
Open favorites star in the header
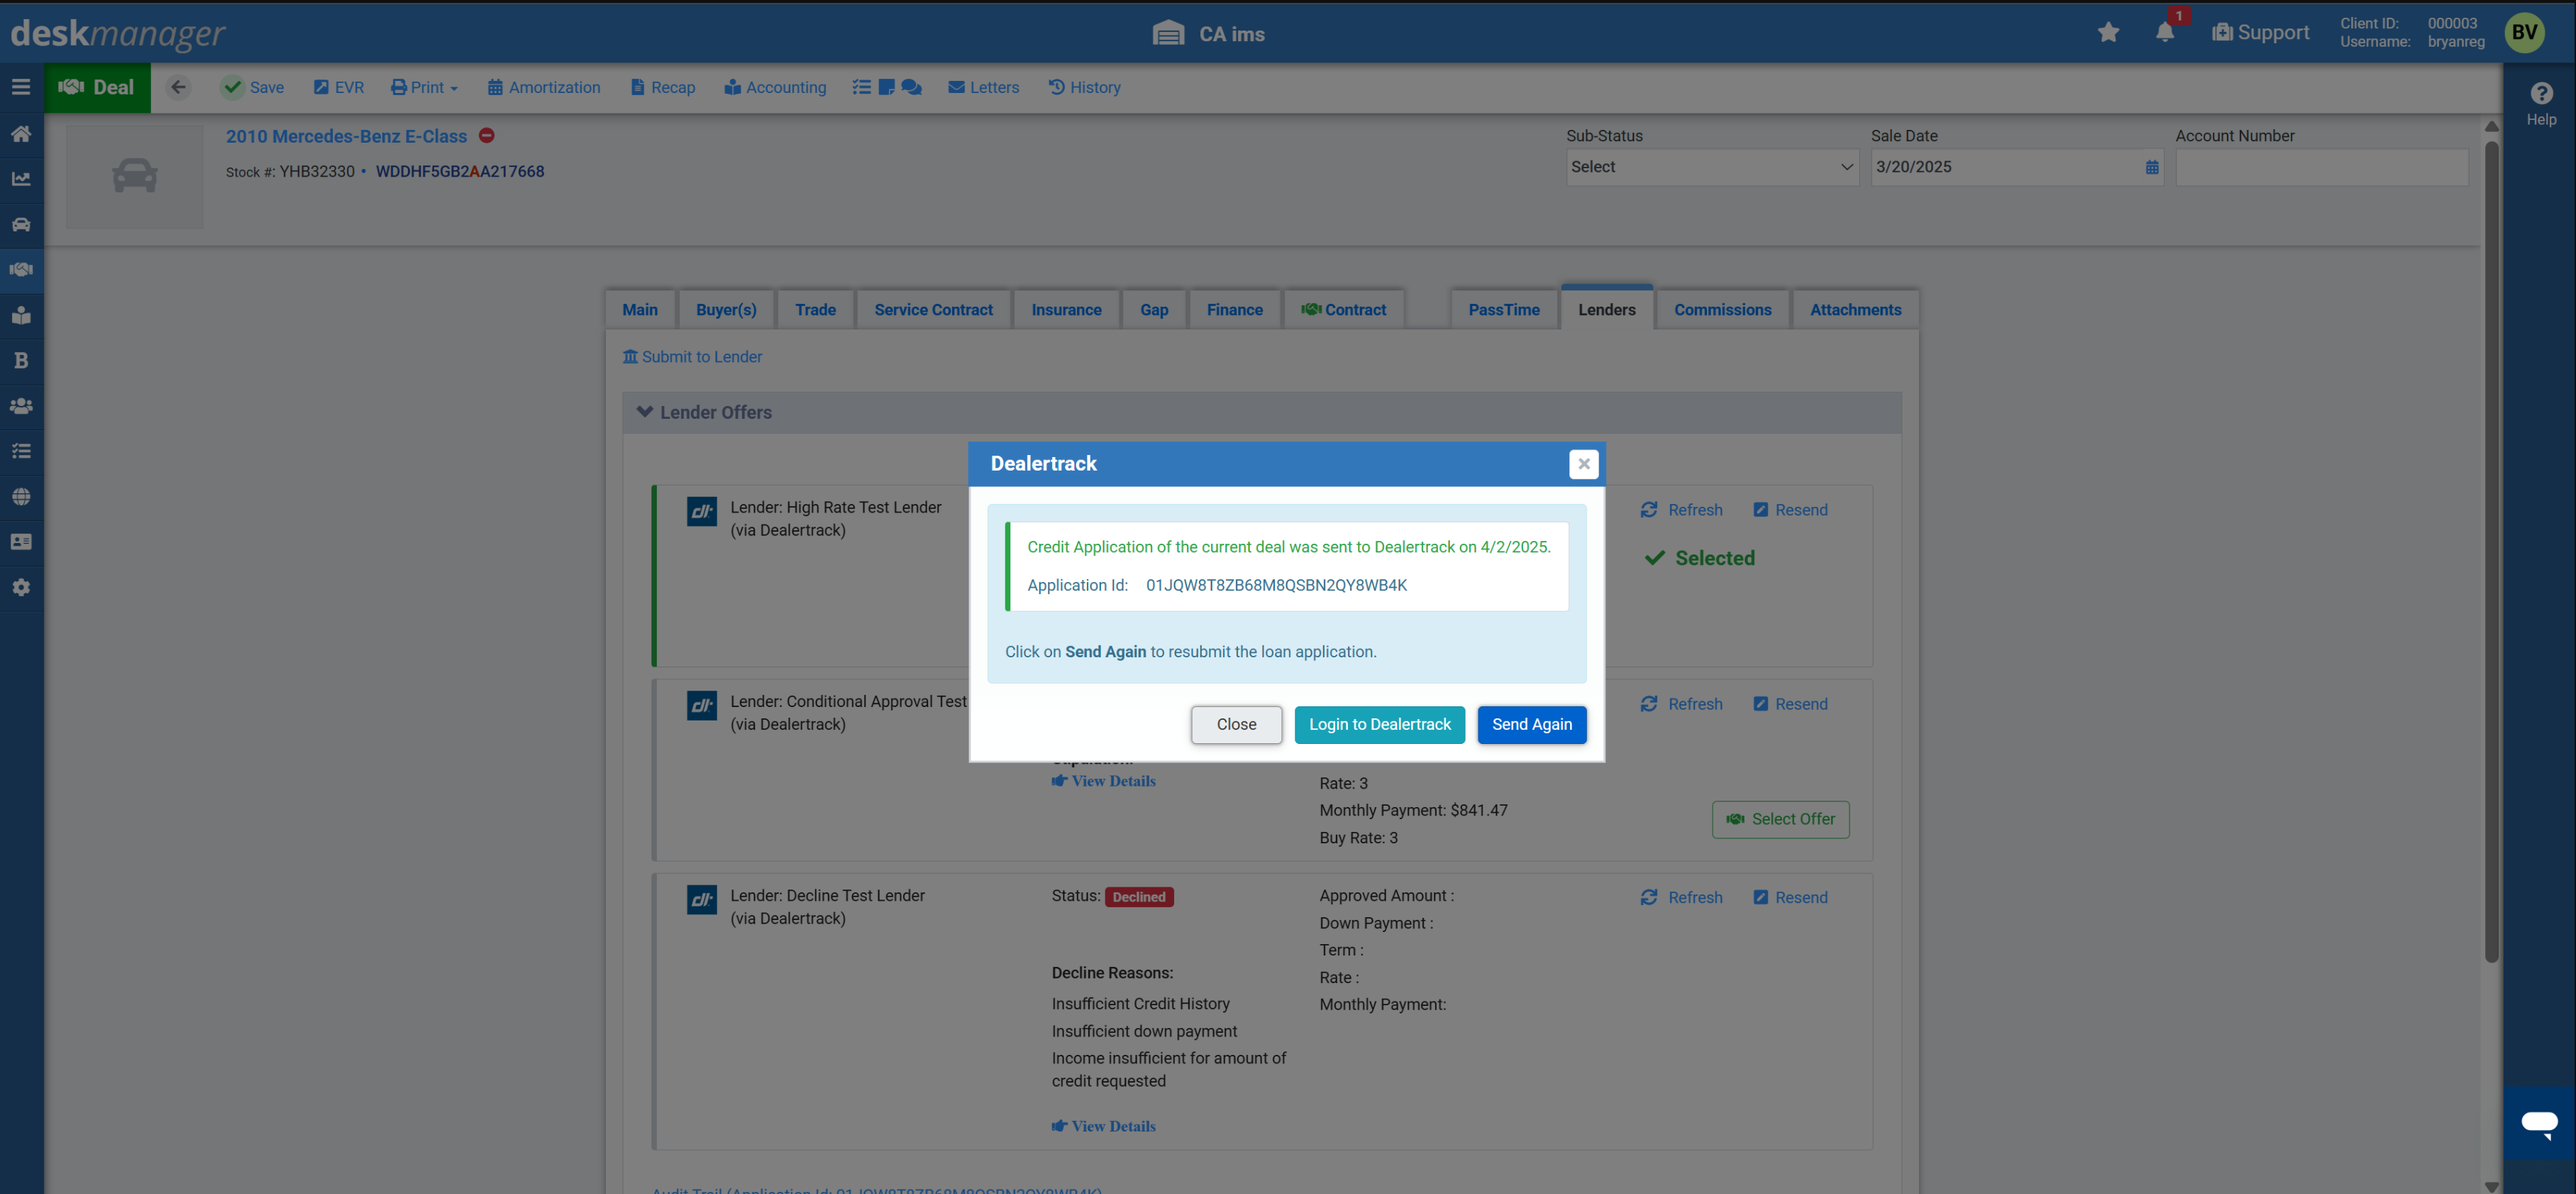pos(2109,33)
